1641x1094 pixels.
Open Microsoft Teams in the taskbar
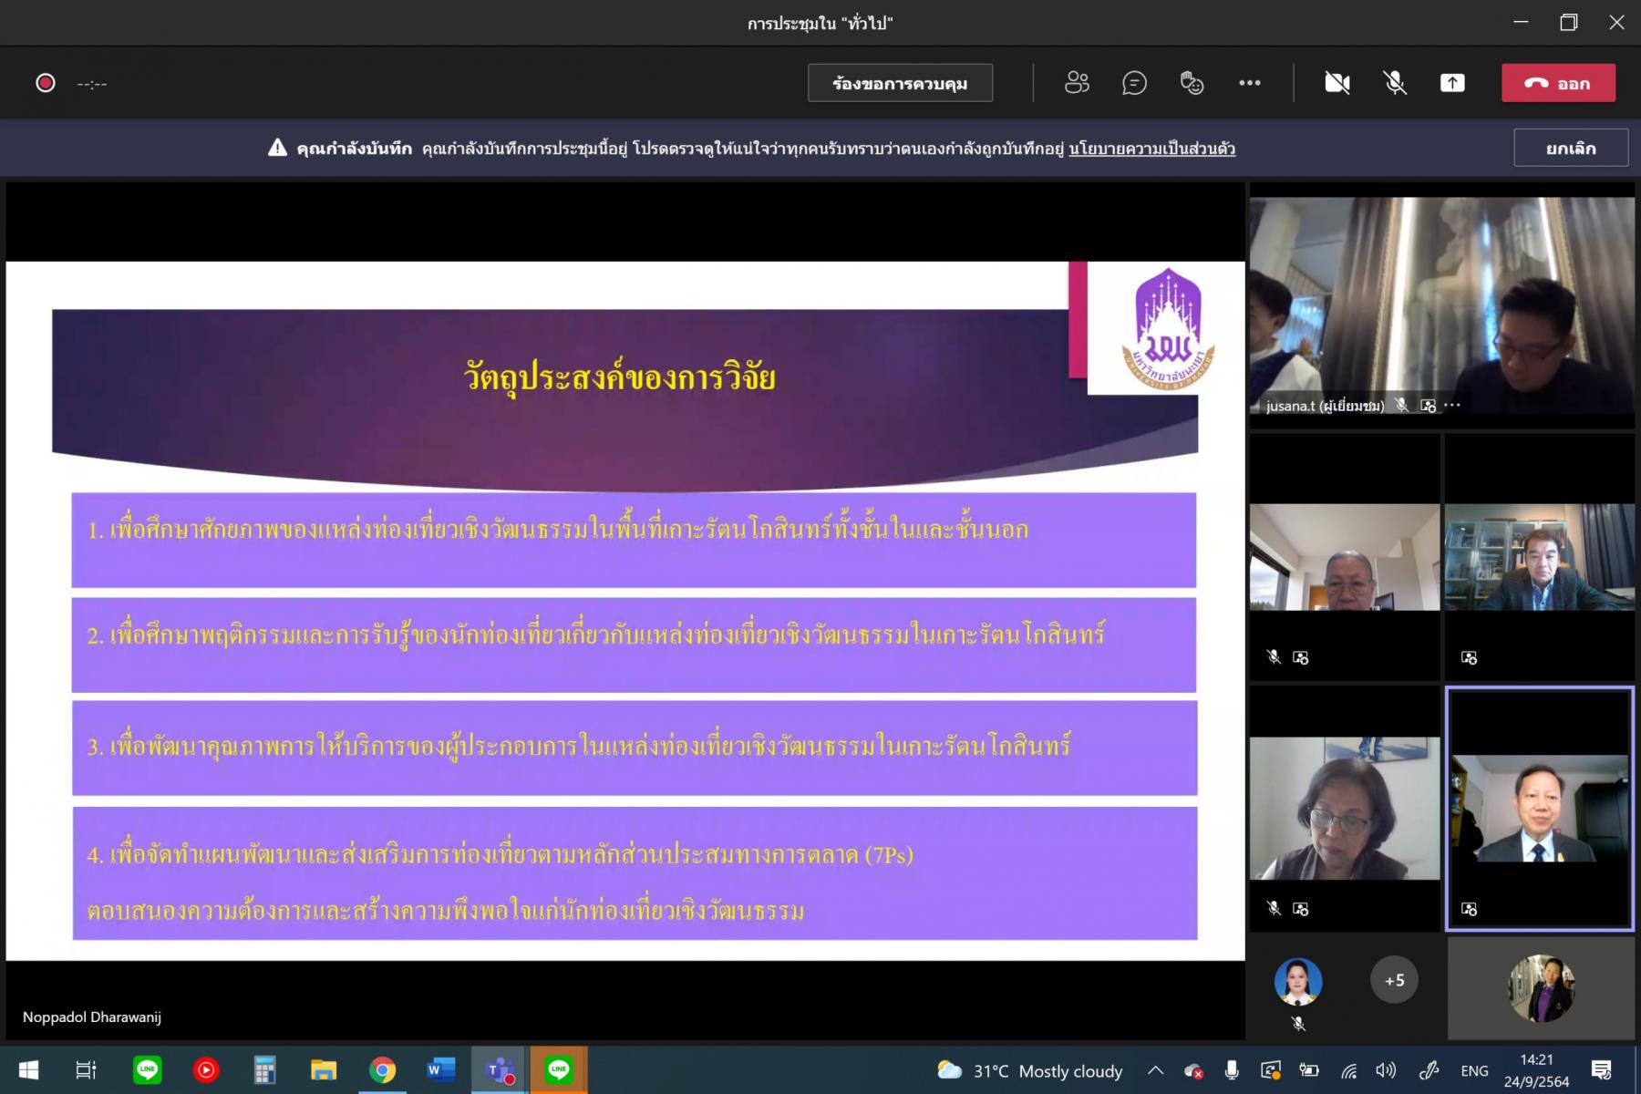499,1070
